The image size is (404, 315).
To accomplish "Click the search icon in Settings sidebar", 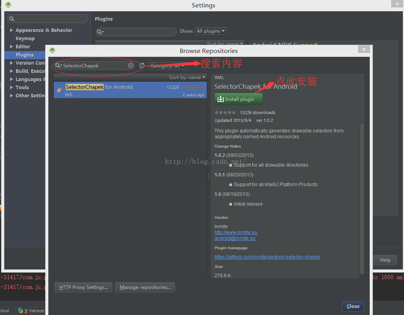I will pyautogui.click(x=12, y=19).
